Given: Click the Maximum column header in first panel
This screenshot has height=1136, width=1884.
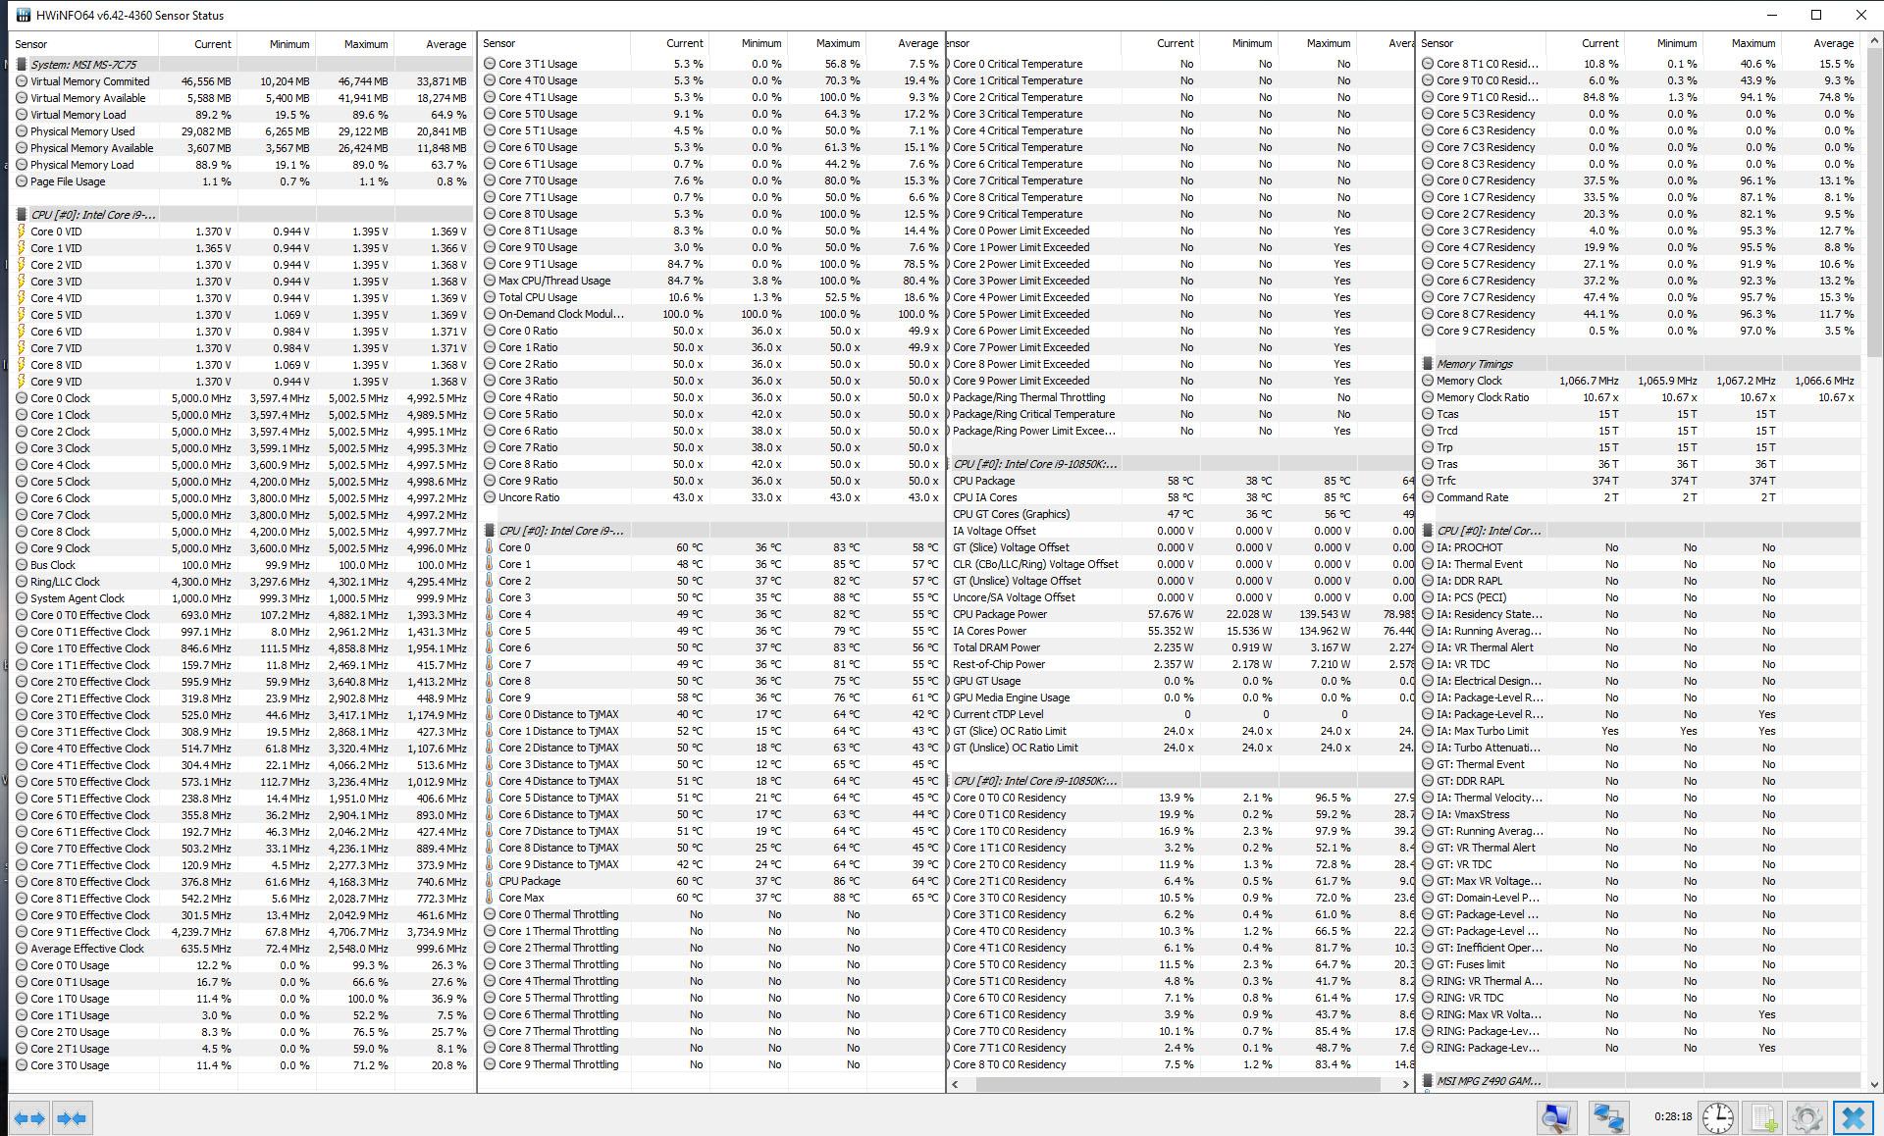Looking at the screenshot, I should click(354, 44).
